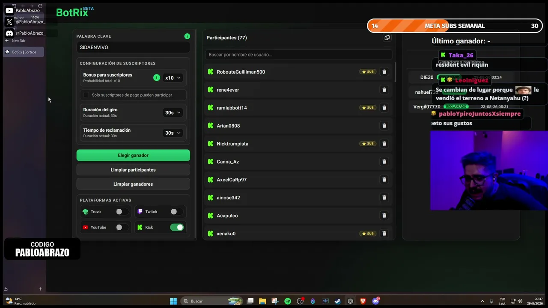
Task: Switch to the BotRix | Sorteos tab
Action: [x=24, y=52]
